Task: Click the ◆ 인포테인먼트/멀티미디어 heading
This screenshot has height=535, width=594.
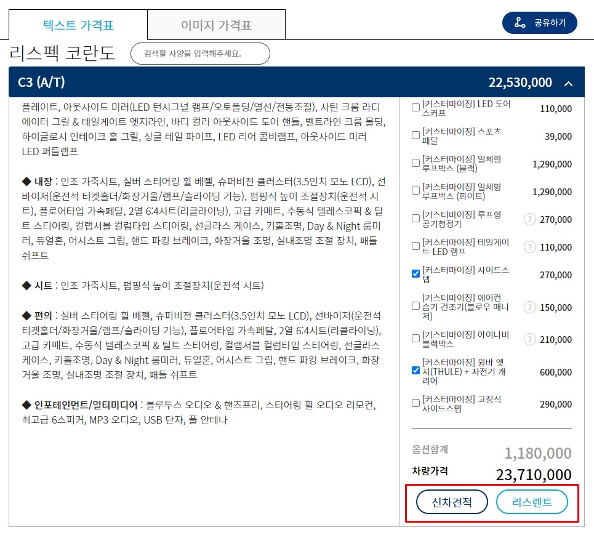Action: [80, 405]
